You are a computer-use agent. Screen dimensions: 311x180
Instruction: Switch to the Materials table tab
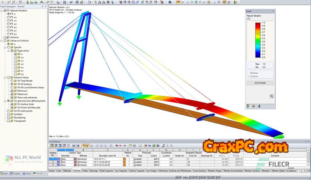(x=67, y=170)
